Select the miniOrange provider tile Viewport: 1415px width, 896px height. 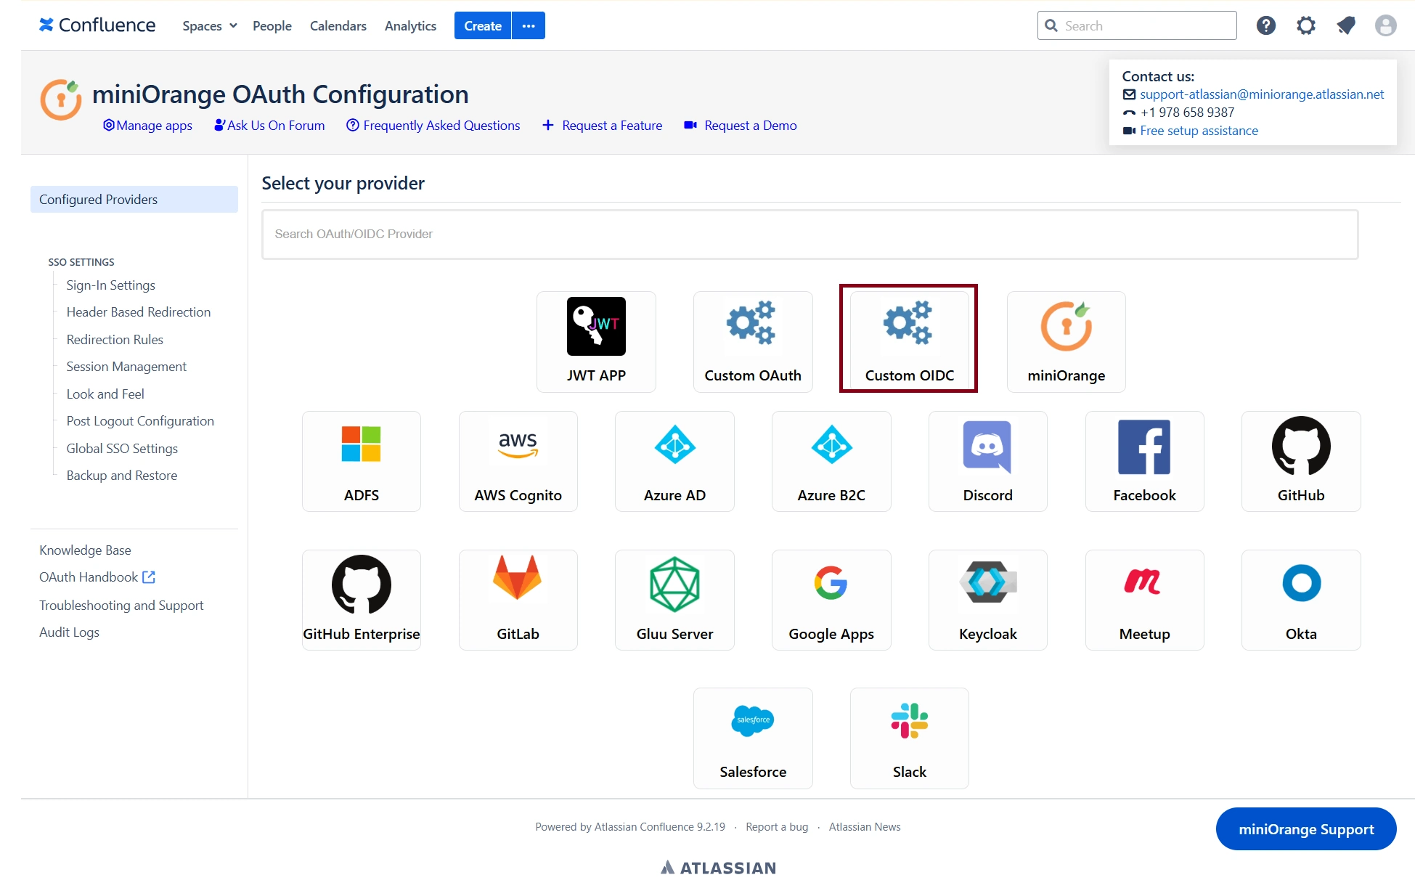click(x=1066, y=341)
